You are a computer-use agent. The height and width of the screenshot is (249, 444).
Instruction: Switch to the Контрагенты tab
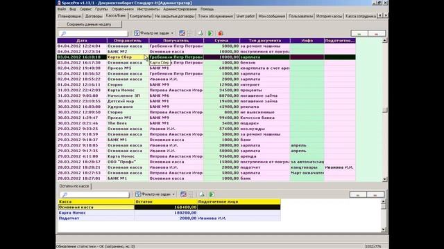pyautogui.click(x=140, y=16)
